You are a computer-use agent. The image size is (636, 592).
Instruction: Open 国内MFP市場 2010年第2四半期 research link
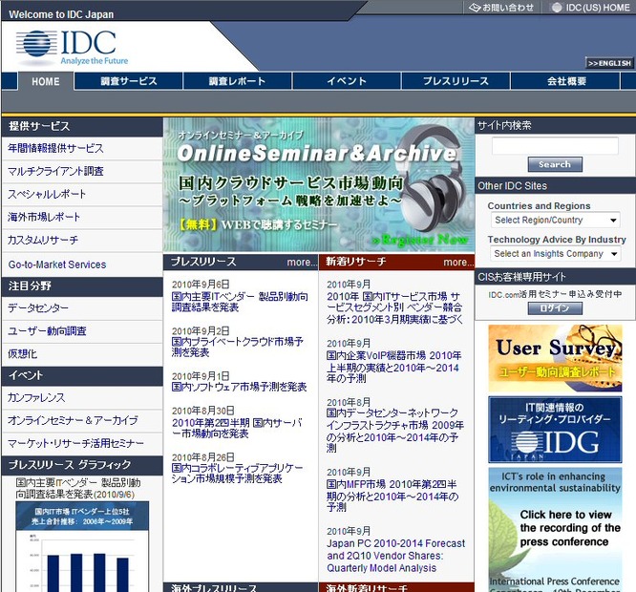(x=392, y=496)
